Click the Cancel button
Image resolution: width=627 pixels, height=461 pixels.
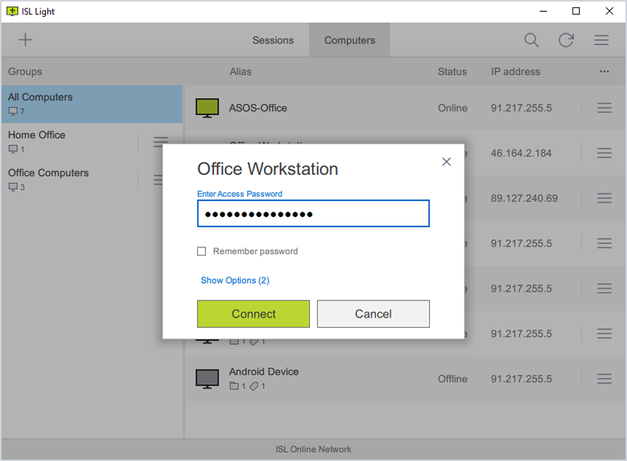373,314
